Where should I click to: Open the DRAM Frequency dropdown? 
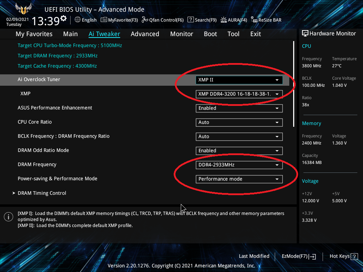coord(239,165)
